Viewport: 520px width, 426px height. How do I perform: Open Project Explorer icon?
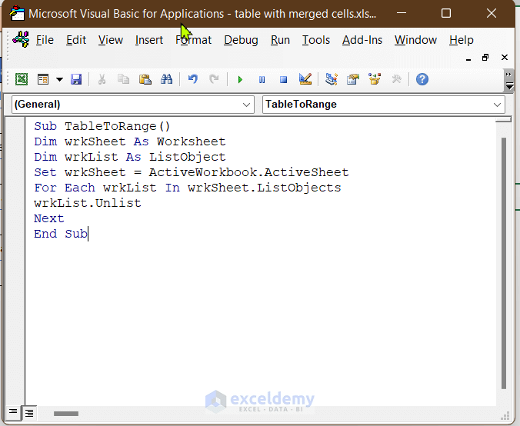pyautogui.click(x=332, y=79)
